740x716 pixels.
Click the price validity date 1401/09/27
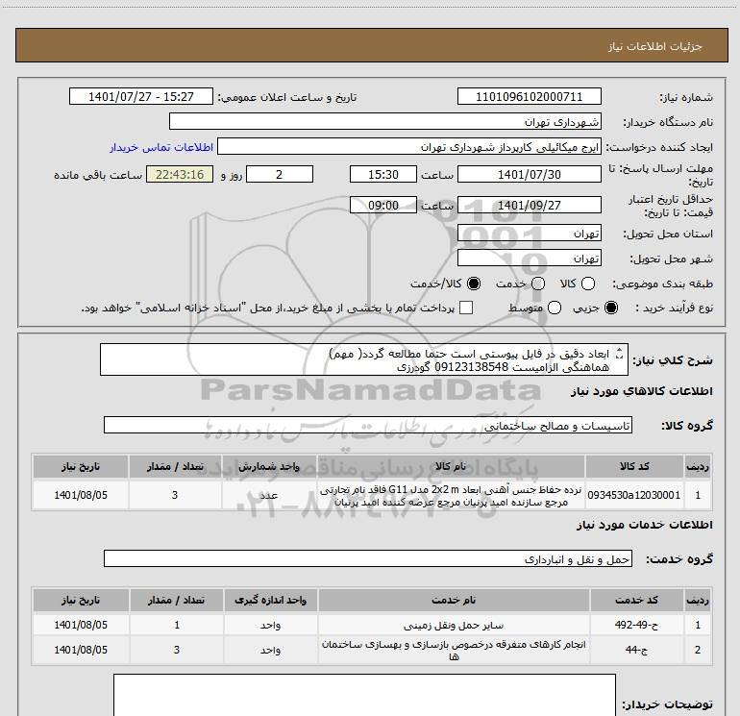[529, 206]
